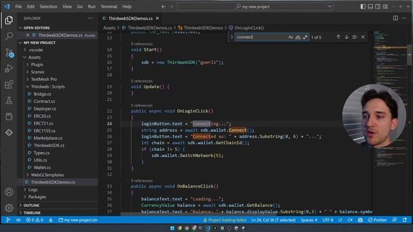Close the ThirdwebSDKDemos.cs editor tab
413x232 pixels.
[157, 19]
